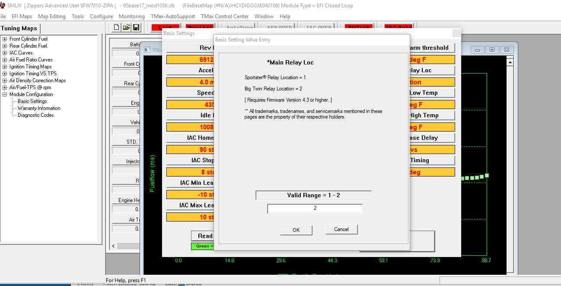
Task: Select Diagnostic Codes in the tree
Action: coord(35,115)
